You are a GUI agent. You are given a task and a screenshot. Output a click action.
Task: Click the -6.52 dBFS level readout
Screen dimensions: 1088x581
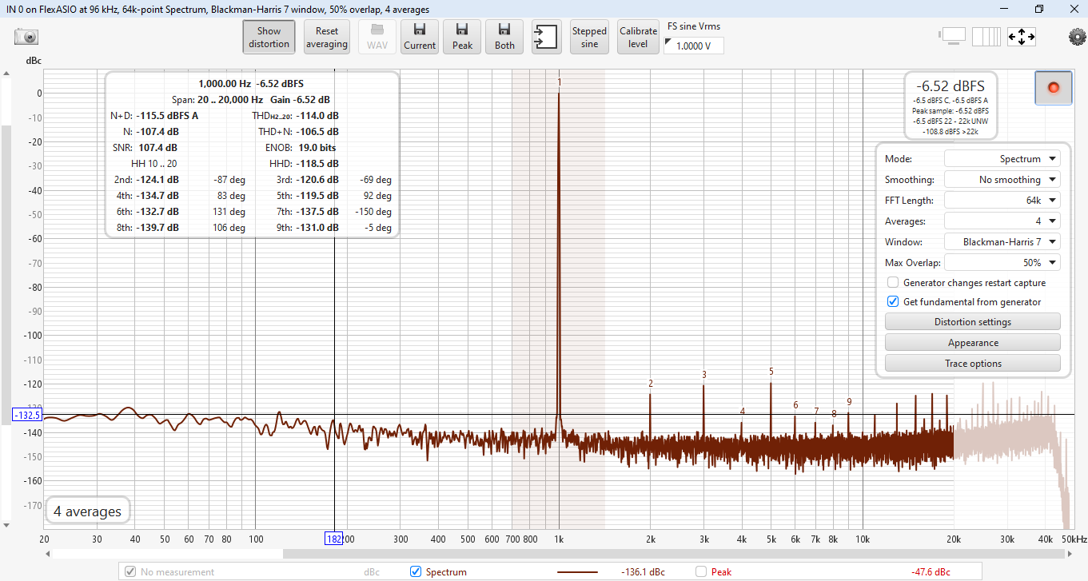[x=951, y=86]
